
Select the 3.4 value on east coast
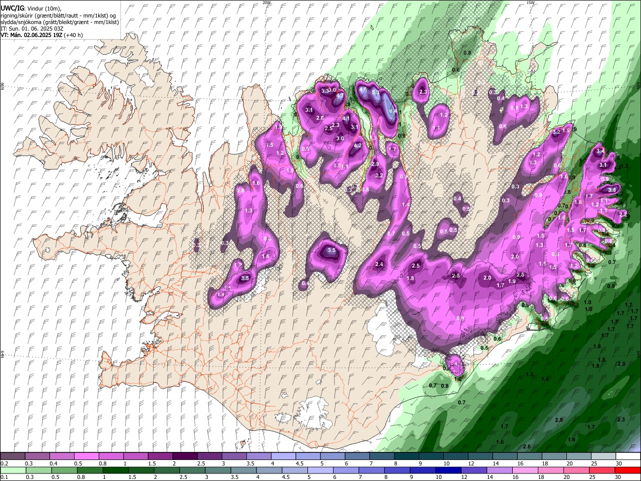pos(601,151)
